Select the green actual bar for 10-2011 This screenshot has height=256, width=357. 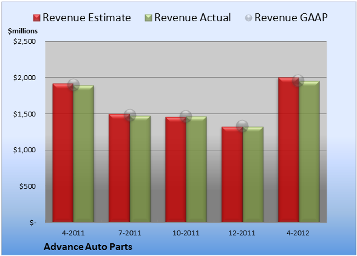196,169
